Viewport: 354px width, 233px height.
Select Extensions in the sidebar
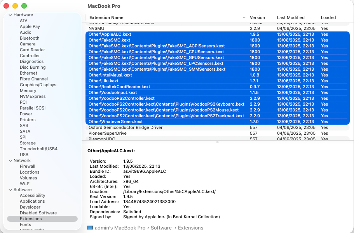pos(42,219)
